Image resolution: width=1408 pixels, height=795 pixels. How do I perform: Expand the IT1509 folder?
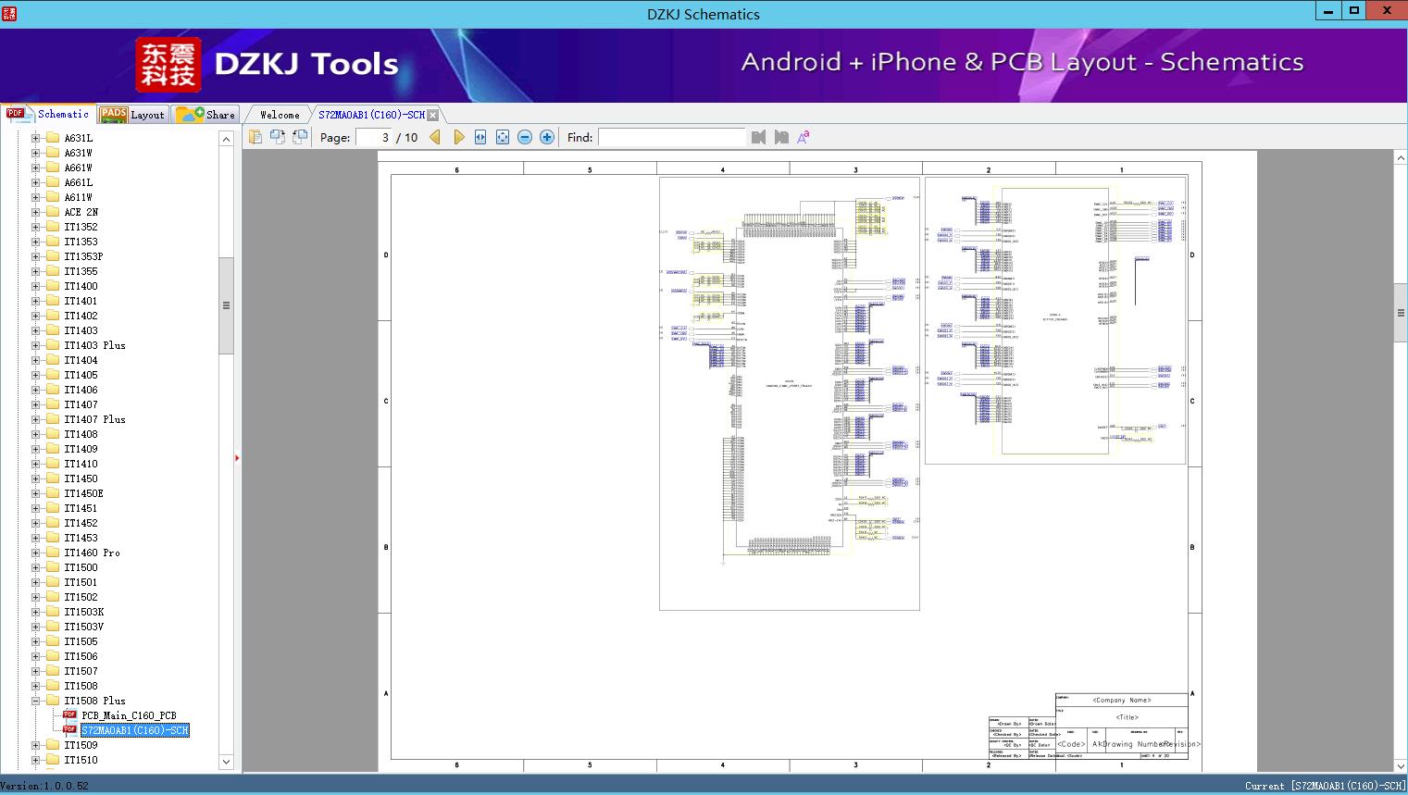coord(36,745)
